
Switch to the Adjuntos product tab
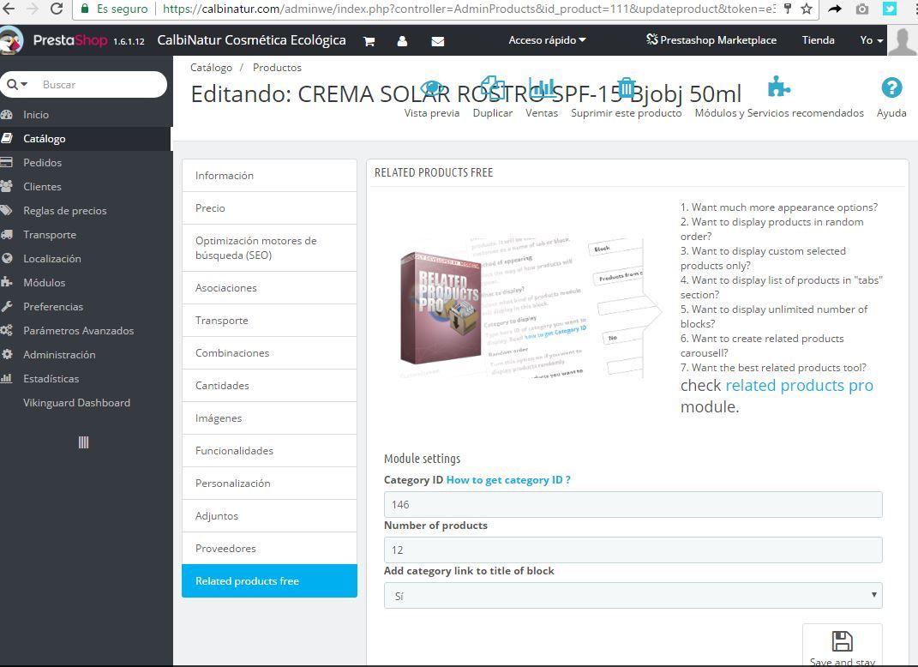pos(269,516)
